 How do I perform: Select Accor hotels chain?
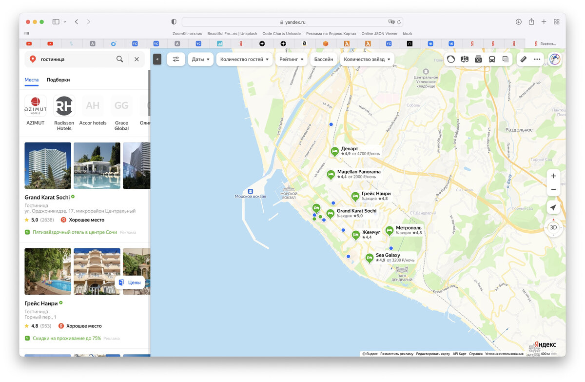tap(93, 110)
